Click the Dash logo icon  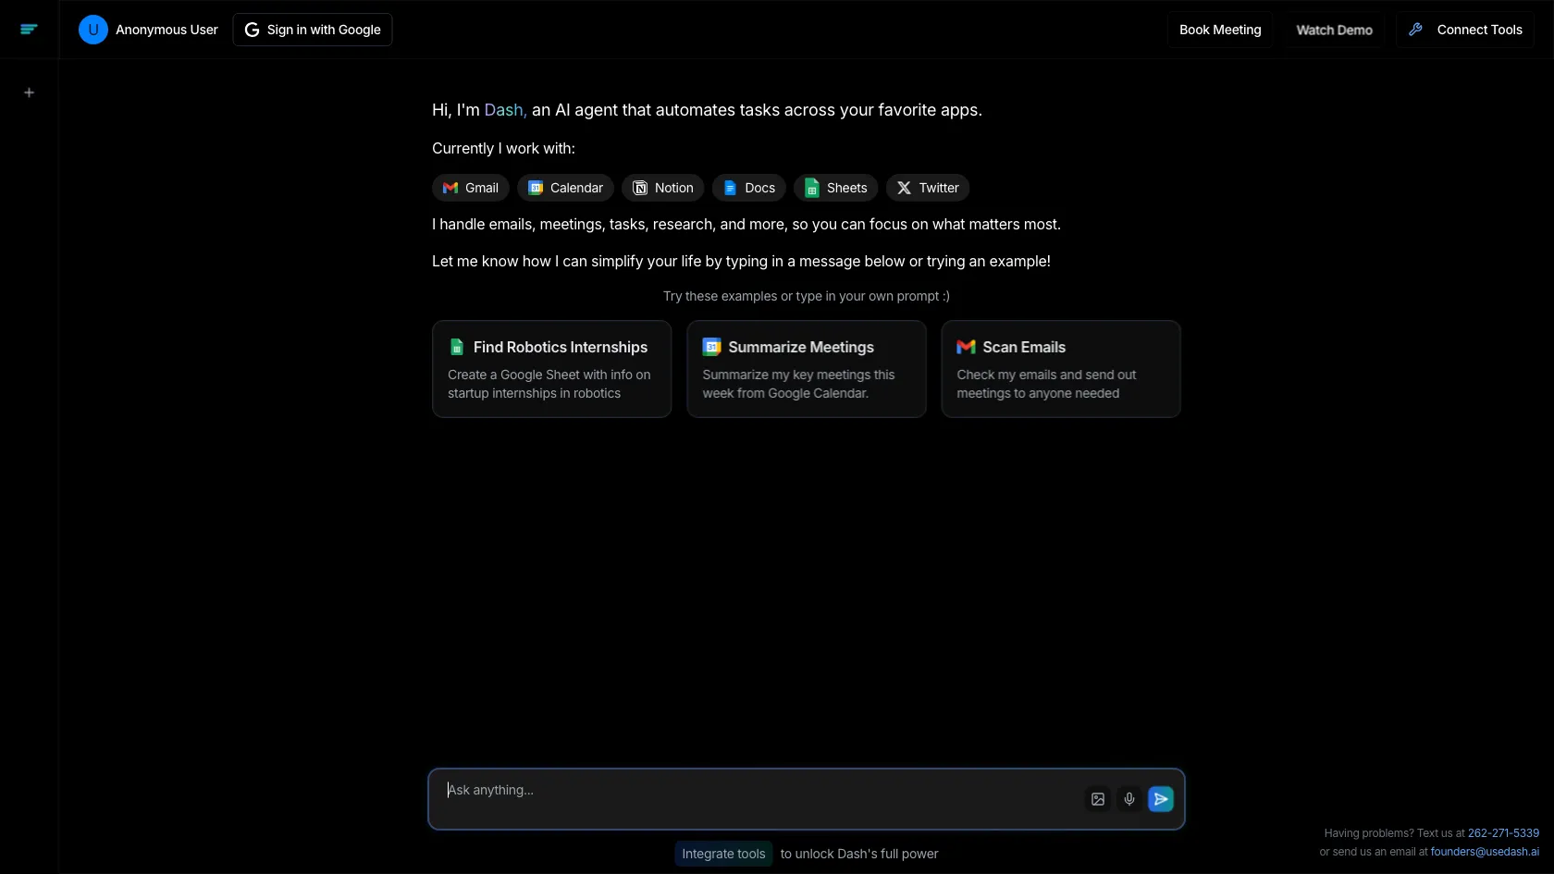tap(29, 30)
